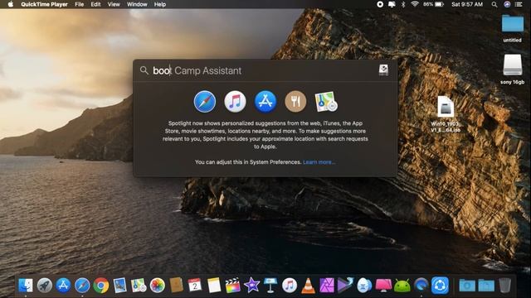
Task: Open the first folder stack in the Dock
Action: [467, 286]
